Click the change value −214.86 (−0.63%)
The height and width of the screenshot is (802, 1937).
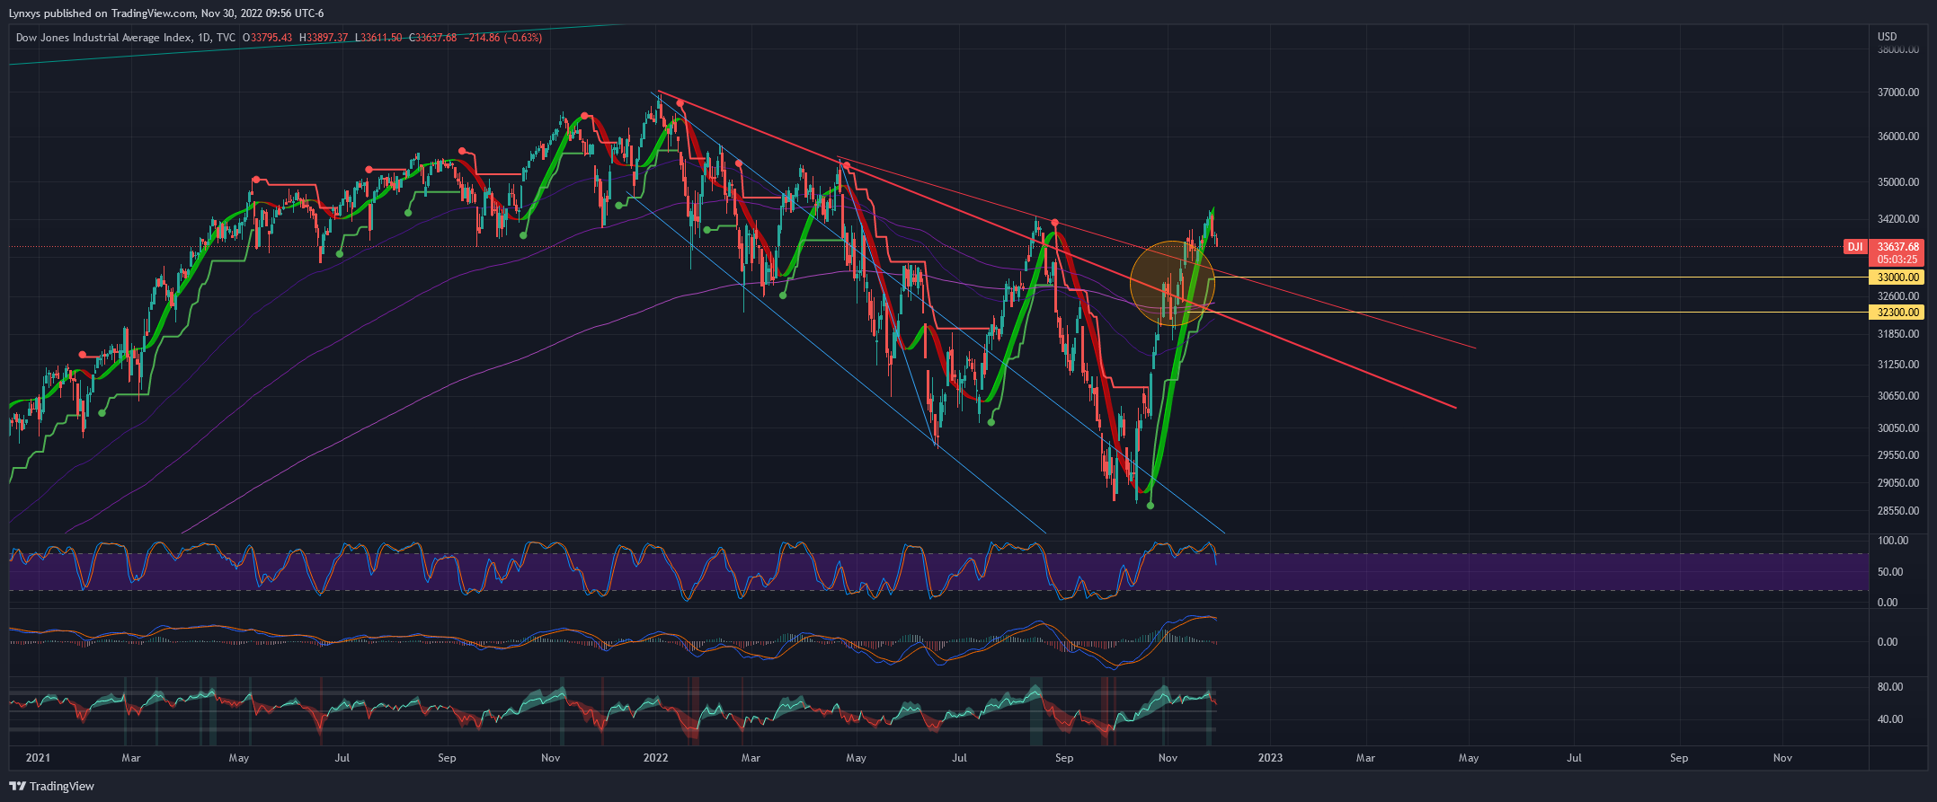[502, 38]
